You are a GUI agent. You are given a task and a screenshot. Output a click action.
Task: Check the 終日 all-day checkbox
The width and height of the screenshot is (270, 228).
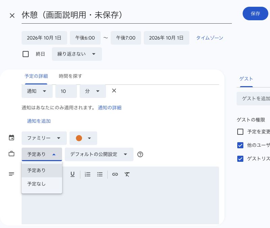(x=26, y=54)
